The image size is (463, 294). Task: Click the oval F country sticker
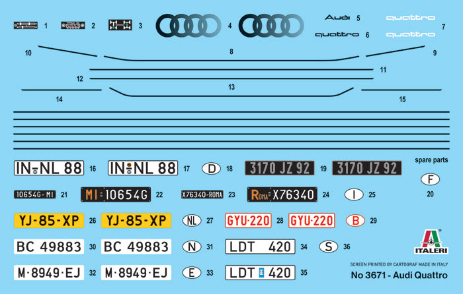(x=430, y=179)
